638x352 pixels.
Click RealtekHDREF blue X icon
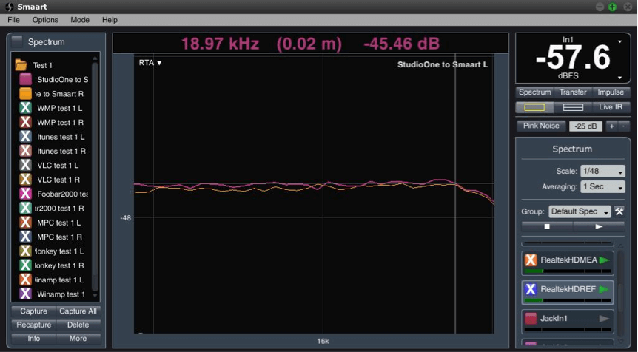(531, 289)
